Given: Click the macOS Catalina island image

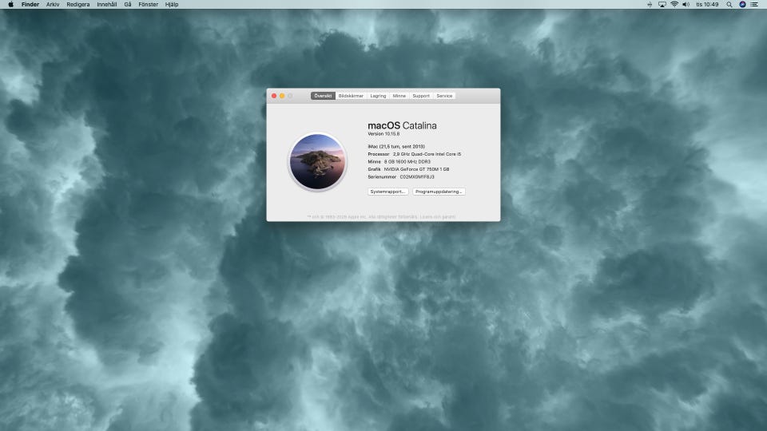Looking at the screenshot, I should (317, 162).
